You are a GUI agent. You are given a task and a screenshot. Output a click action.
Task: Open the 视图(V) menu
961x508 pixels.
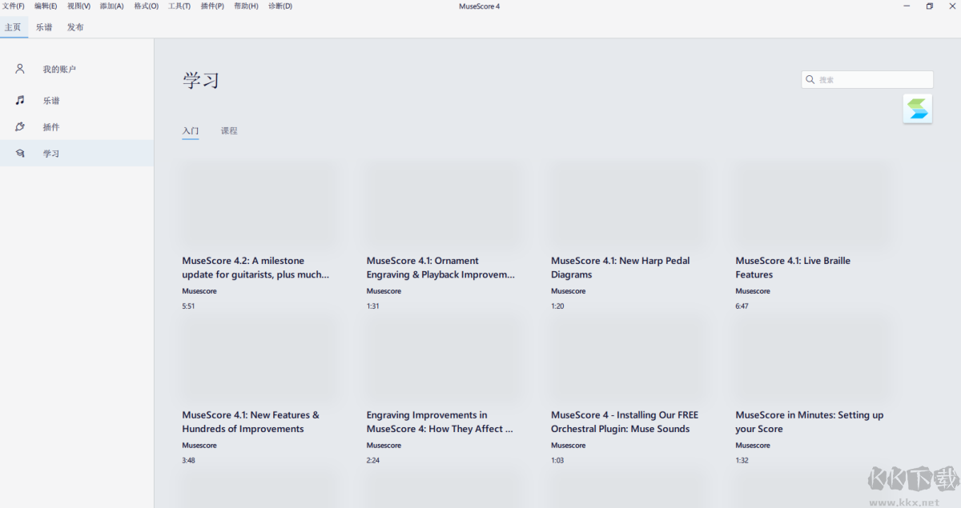78,6
